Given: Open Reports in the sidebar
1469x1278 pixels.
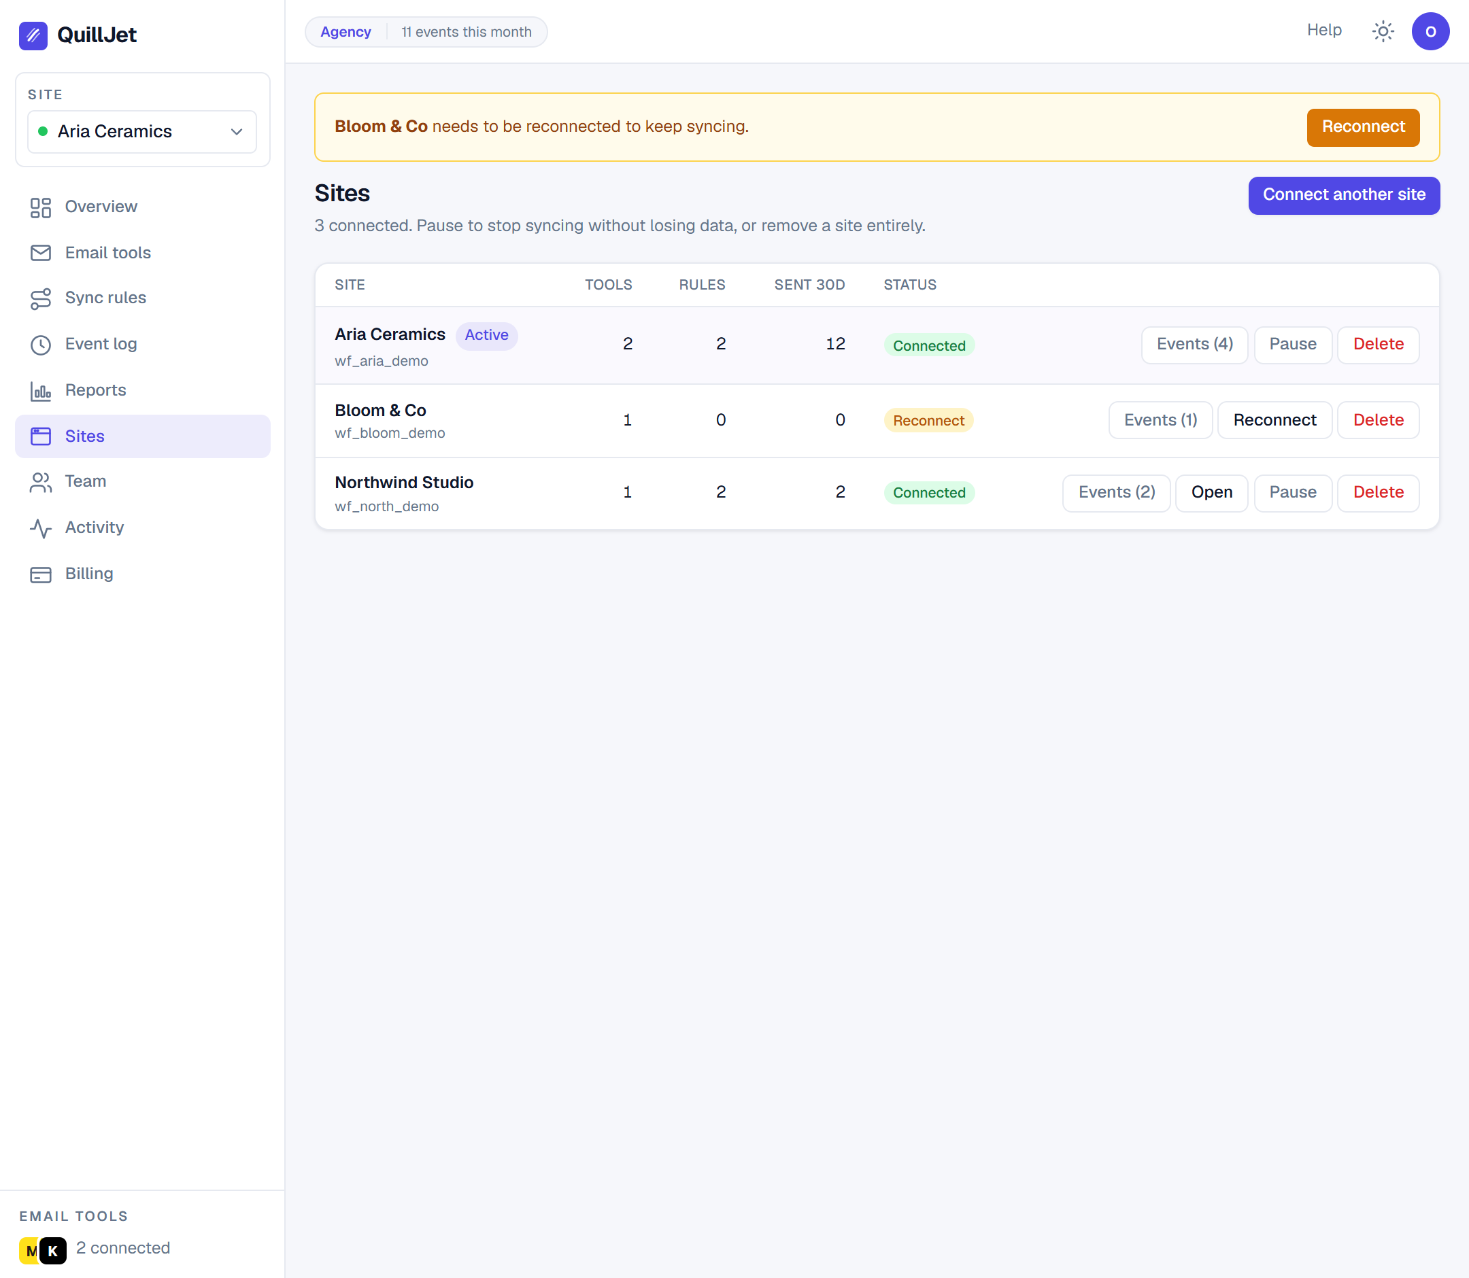Looking at the screenshot, I should pyautogui.click(x=143, y=390).
